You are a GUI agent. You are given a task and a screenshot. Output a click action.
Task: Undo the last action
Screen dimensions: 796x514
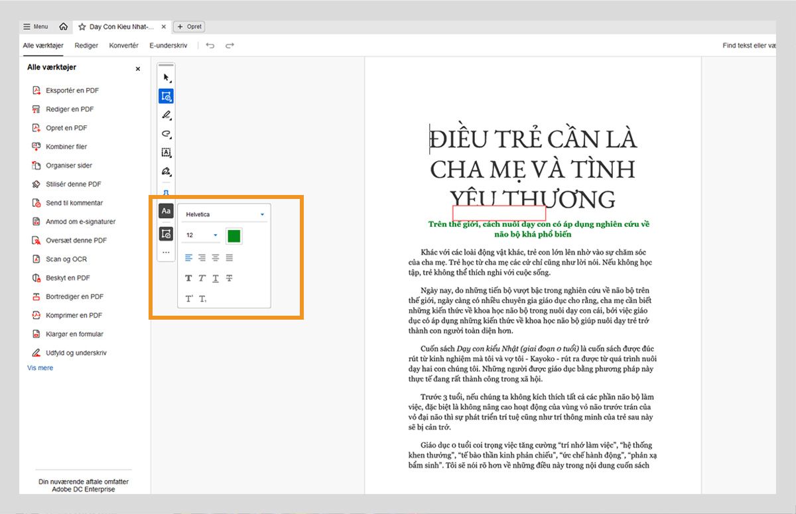[x=210, y=46]
